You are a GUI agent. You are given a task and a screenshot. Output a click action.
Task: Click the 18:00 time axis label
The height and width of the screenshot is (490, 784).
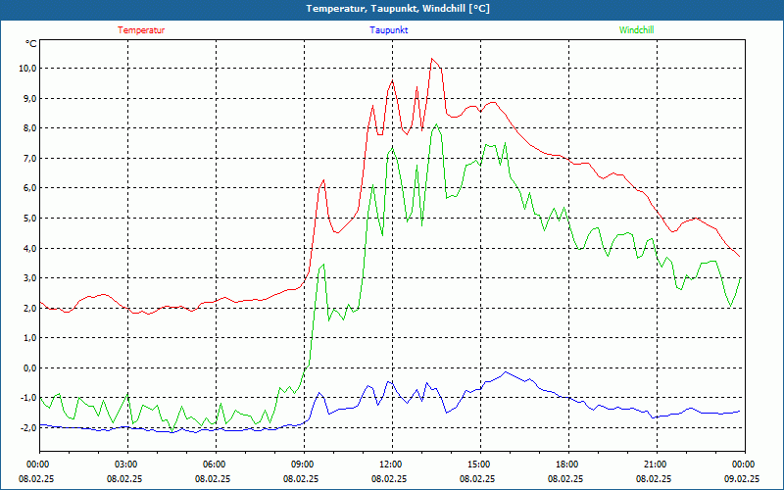pos(568,465)
